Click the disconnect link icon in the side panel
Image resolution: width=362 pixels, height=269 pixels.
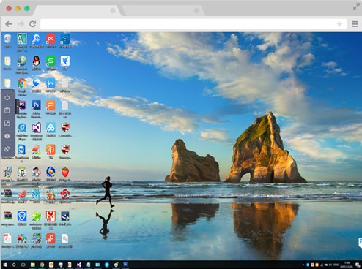tap(7, 148)
